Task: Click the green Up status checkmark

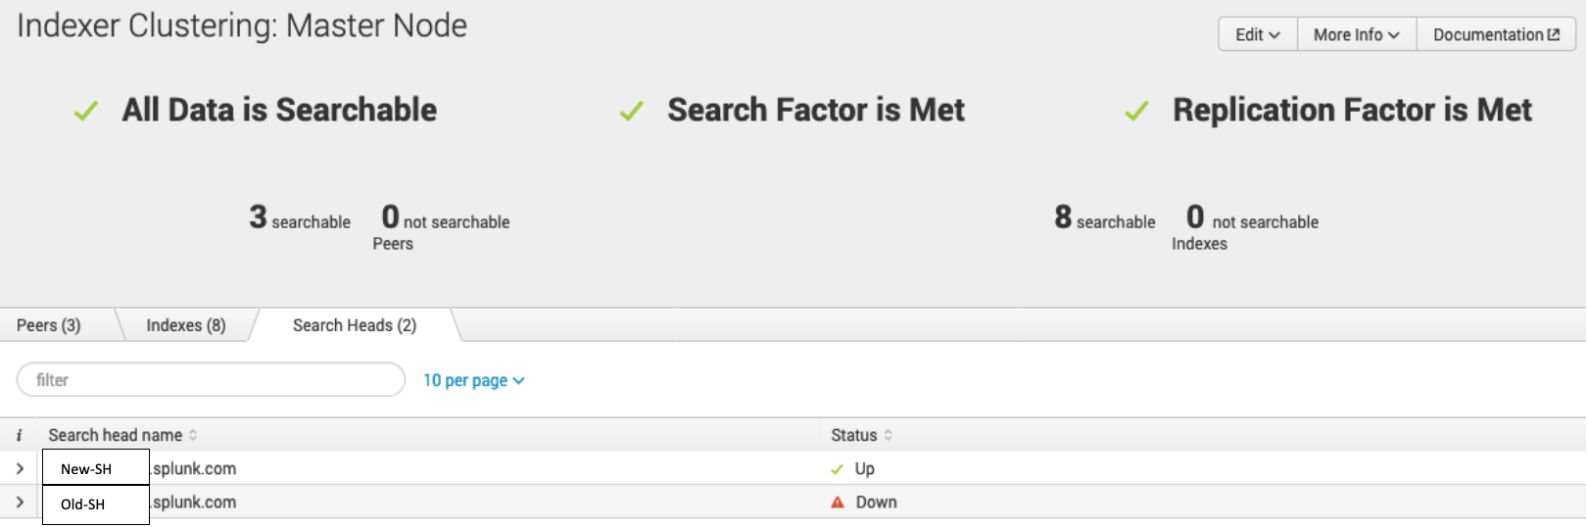Action: [x=837, y=469]
